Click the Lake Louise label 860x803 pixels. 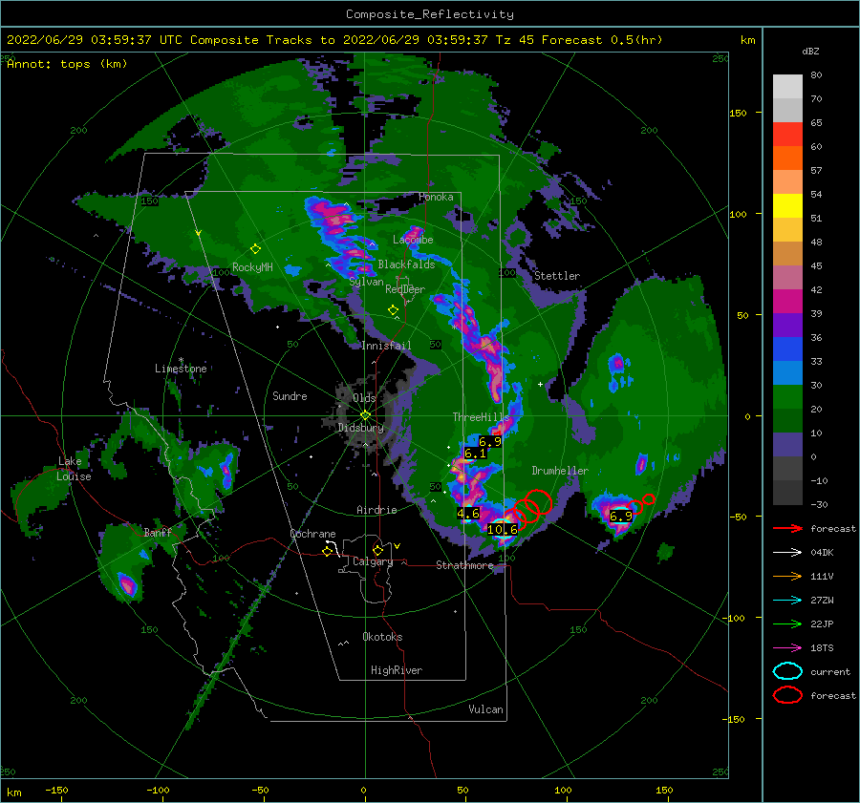click(74, 469)
